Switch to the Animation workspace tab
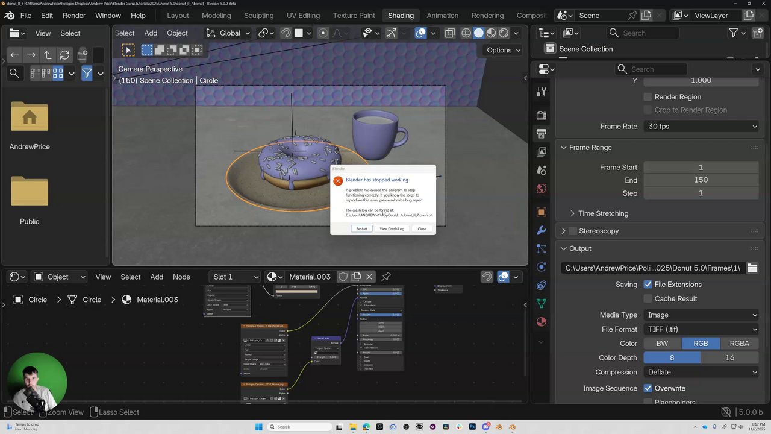The image size is (771, 434). click(442, 15)
